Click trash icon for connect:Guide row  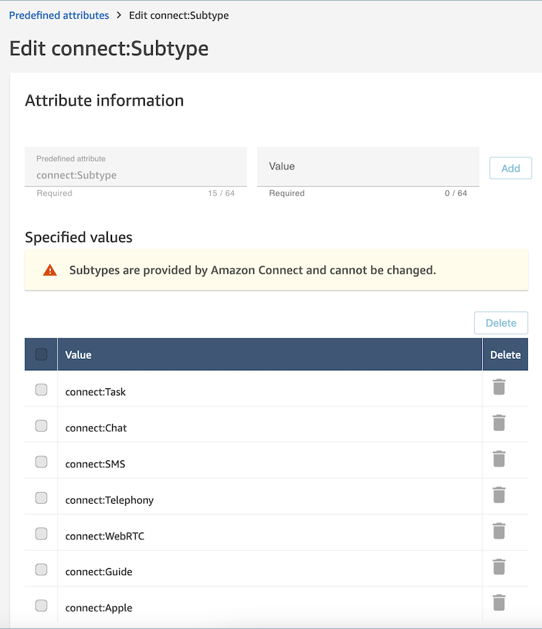(499, 567)
